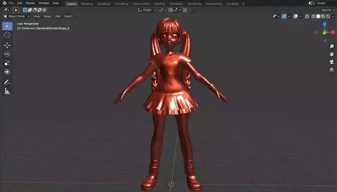337x192 pixels.
Task: Switch to solid viewport shading
Action: coord(318,16)
